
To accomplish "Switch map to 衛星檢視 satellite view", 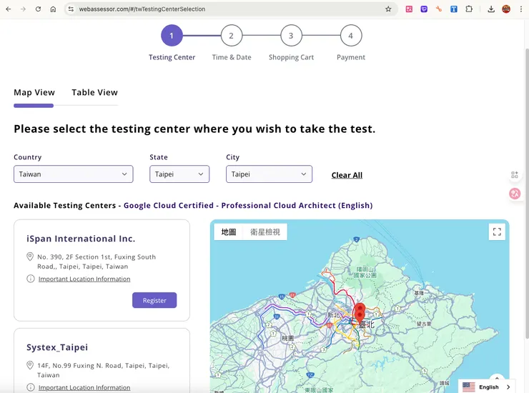I will [x=265, y=232].
